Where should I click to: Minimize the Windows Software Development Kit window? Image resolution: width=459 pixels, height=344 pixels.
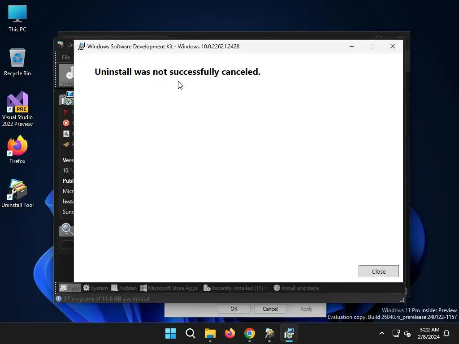pos(352,46)
